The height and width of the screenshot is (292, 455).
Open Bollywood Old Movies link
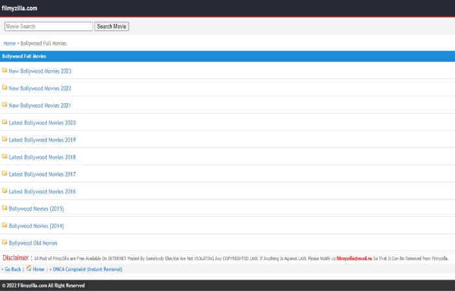pyautogui.click(x=33, y=243)
